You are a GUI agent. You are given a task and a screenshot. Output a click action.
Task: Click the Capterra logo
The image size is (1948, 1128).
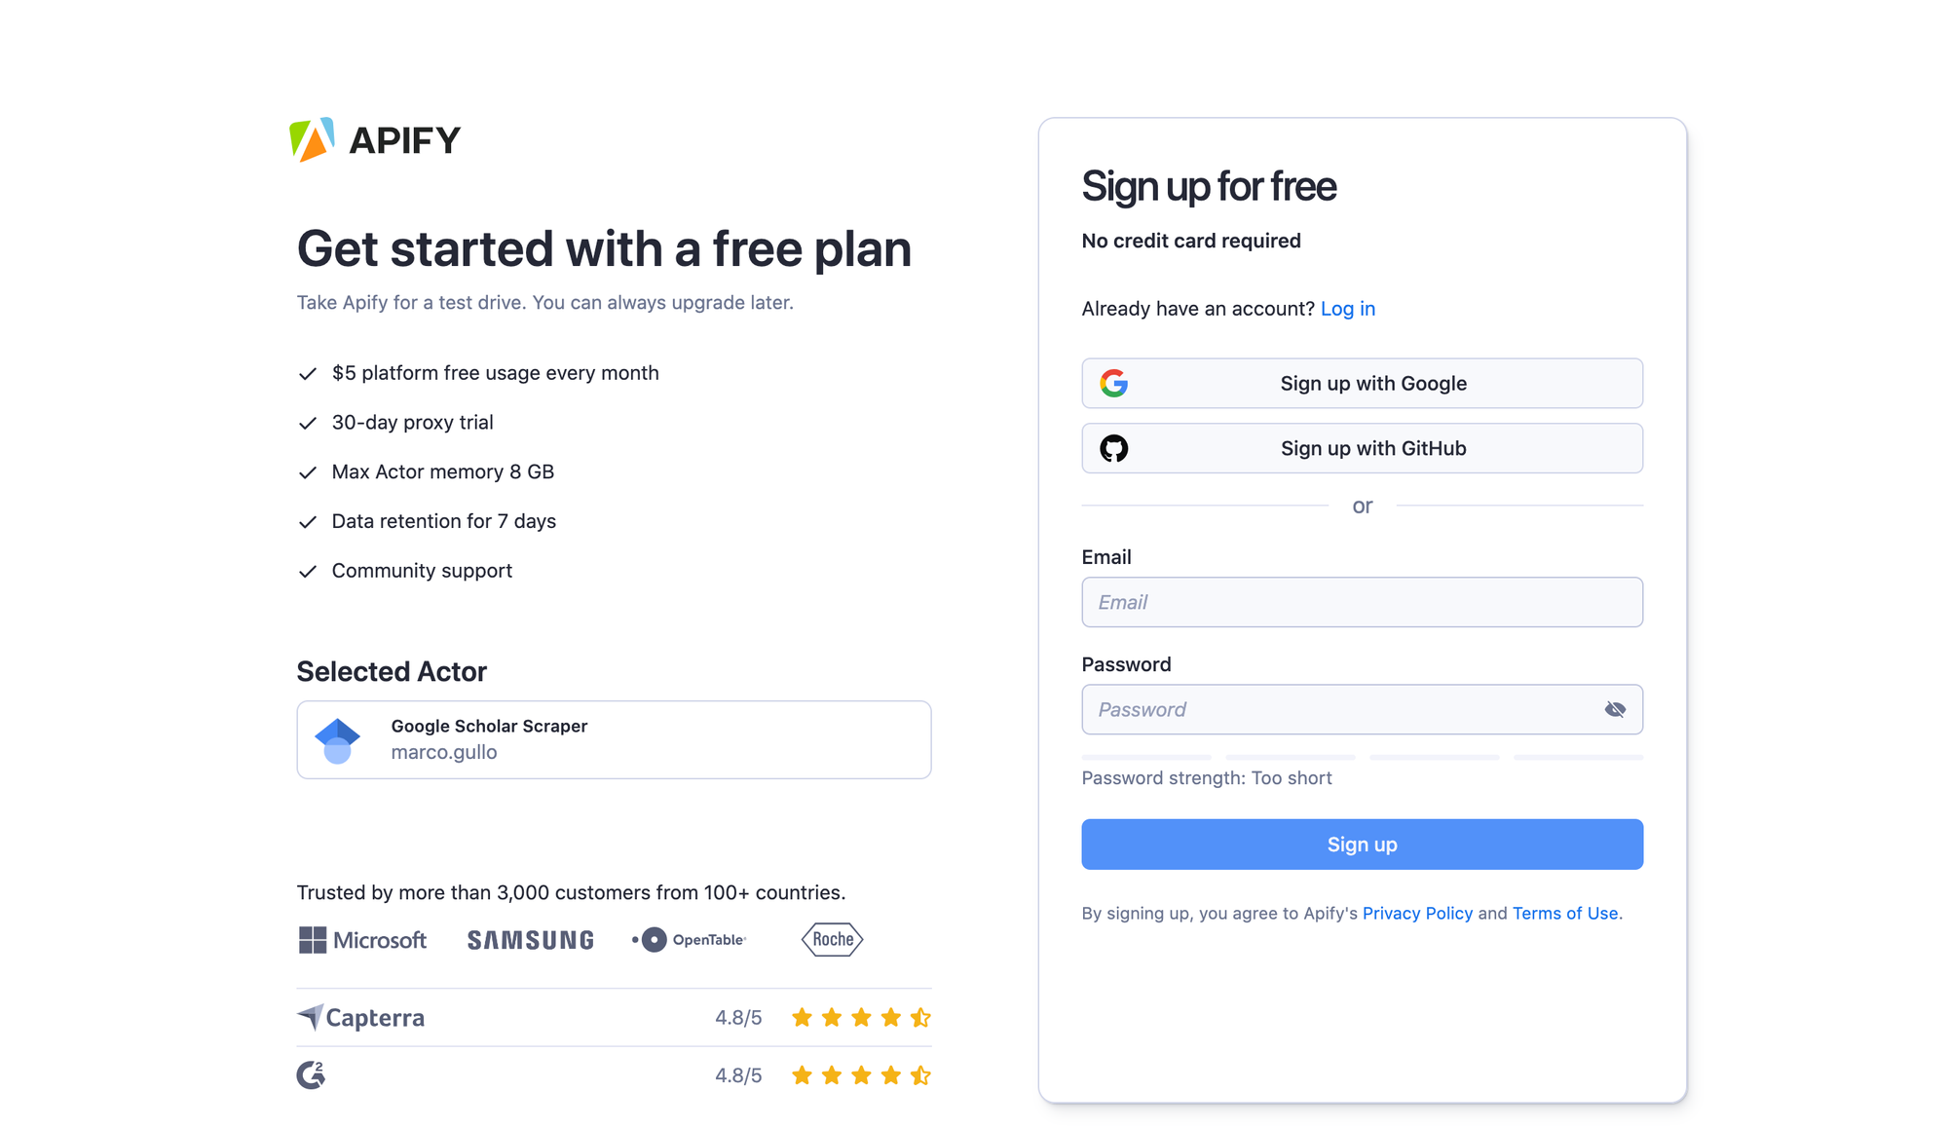tap(360, 1016)
